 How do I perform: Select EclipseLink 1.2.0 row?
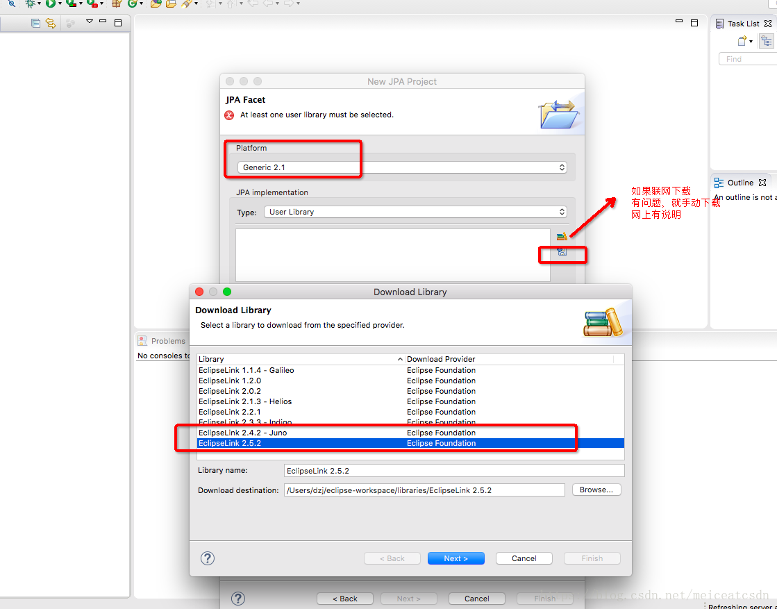pyautogui.click(x=410, y=381)
